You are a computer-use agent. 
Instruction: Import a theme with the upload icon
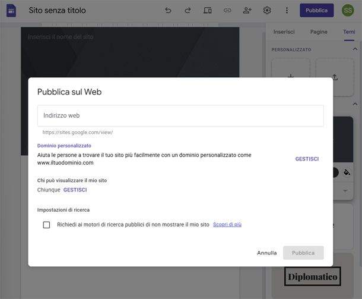(x=335, y=77)
